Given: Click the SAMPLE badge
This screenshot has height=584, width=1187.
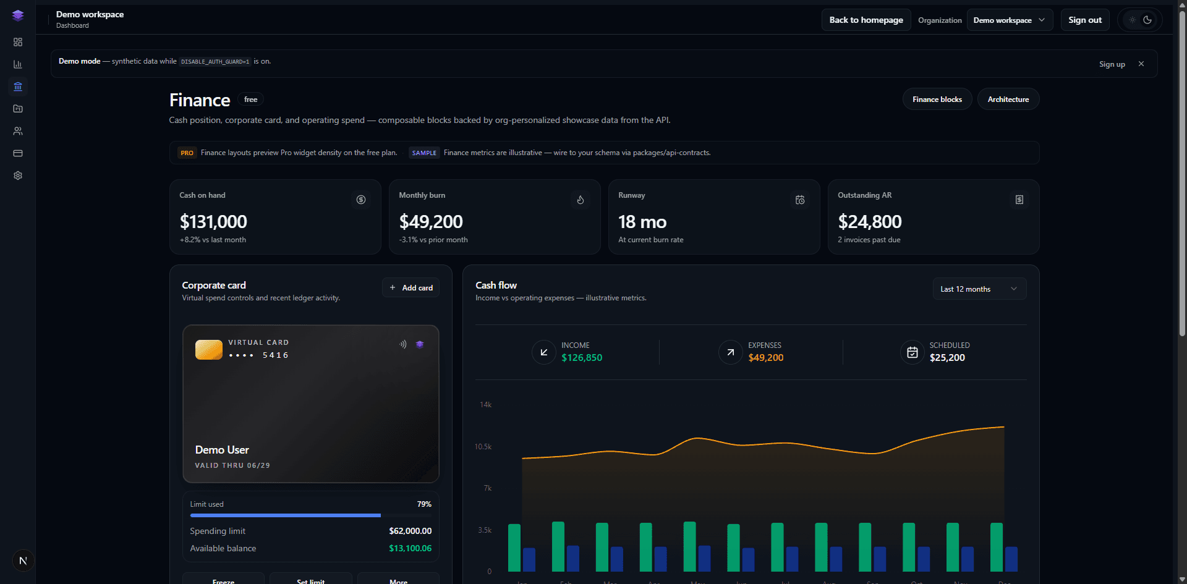Looking at the screenshot, I should point(424,153).
